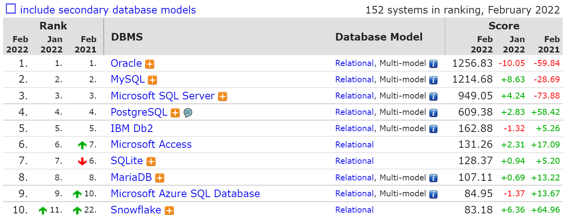Screen dimensions: 565x215
Task: Go to the Snowflake DBMS page
Action: [x=136, y=210]
